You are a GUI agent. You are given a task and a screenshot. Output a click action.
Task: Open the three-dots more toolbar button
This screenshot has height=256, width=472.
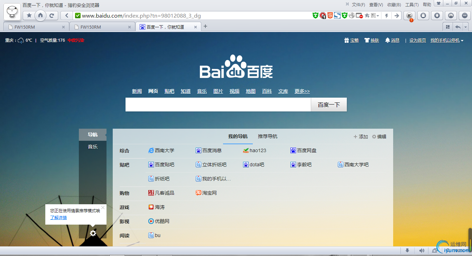click(x=465, y=16)
